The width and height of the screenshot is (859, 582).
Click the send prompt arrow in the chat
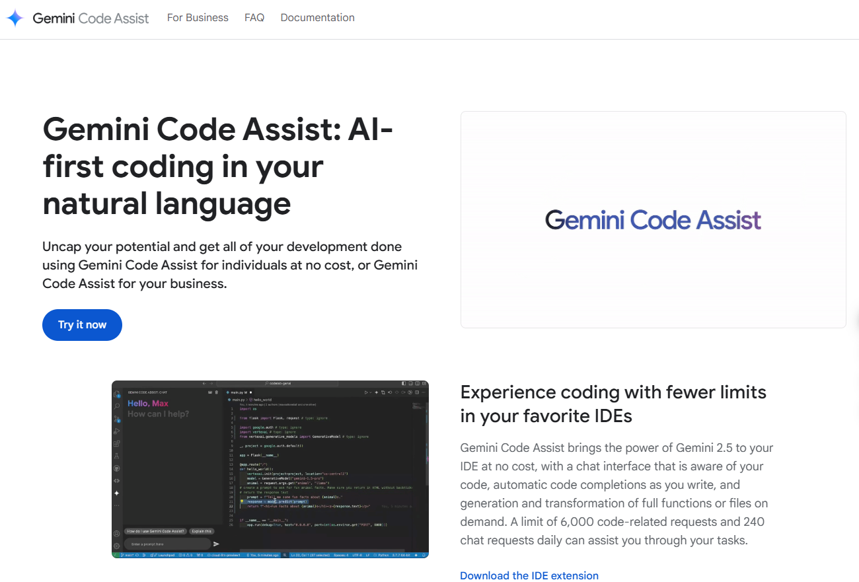[217, 544]
